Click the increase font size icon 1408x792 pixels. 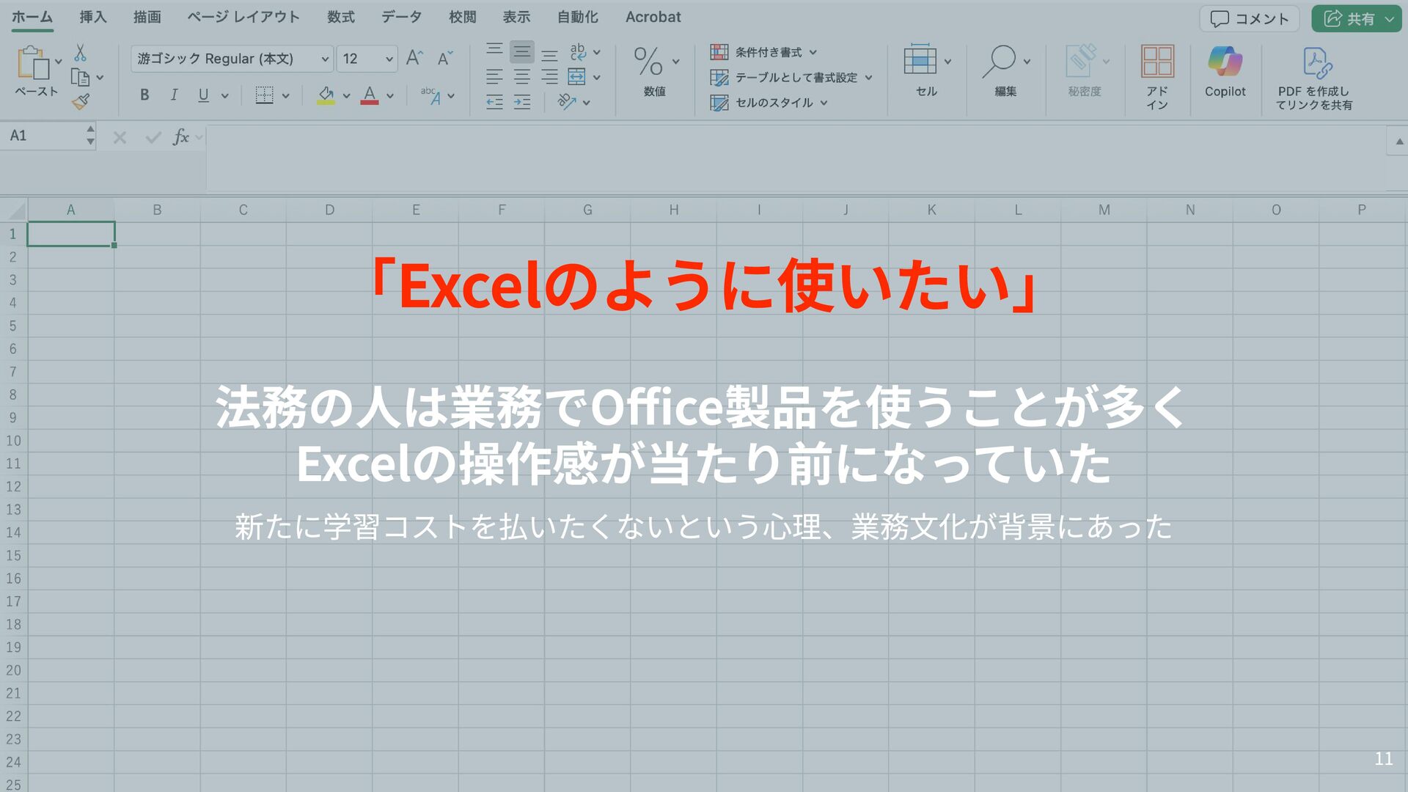point(414,58)
